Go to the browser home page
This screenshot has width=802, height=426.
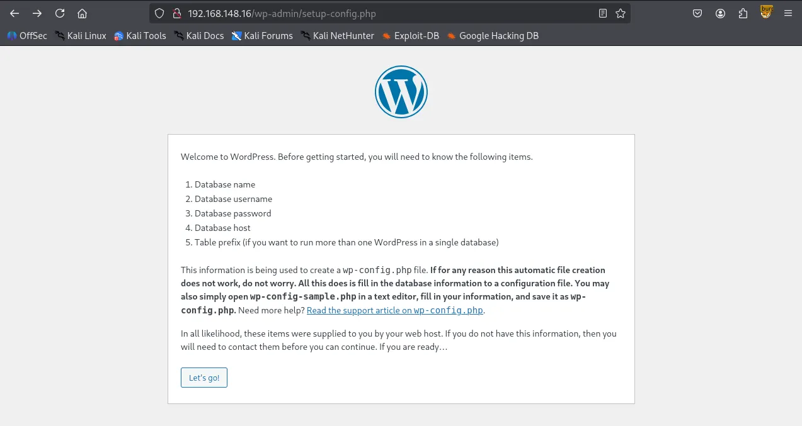pyautogui.click(x=82, y=13)
